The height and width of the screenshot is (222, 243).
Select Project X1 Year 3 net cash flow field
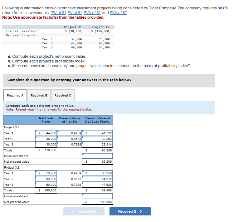point(46,145)
